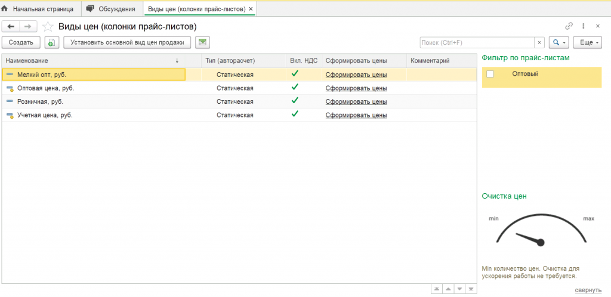Image resolution: width=611 pixels, height=297 pixels.
Task: Click the VAT checkmark for Розничная
Action: click(295, 100)
